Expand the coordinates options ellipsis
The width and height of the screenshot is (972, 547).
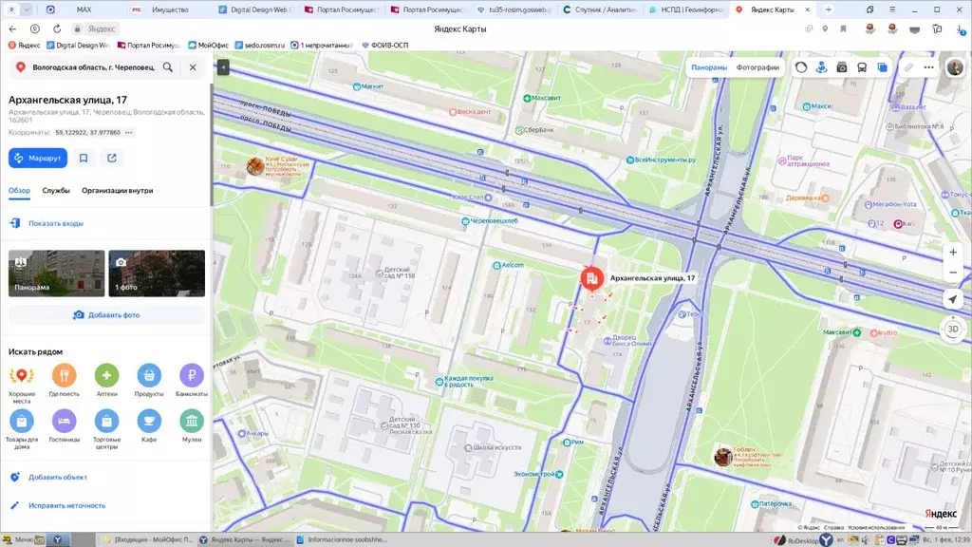129,133
